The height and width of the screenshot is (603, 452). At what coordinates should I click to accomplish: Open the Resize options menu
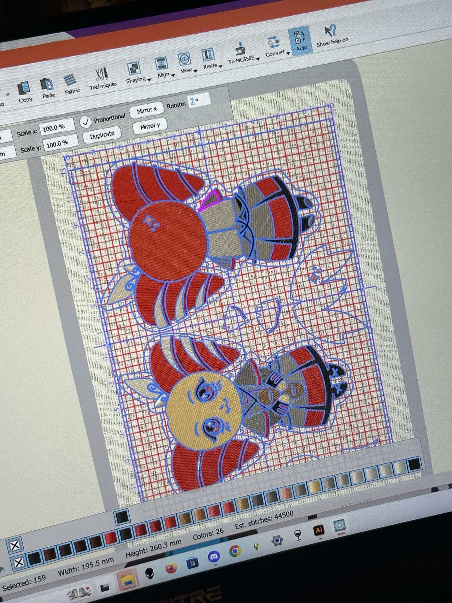tap(220, 66)
